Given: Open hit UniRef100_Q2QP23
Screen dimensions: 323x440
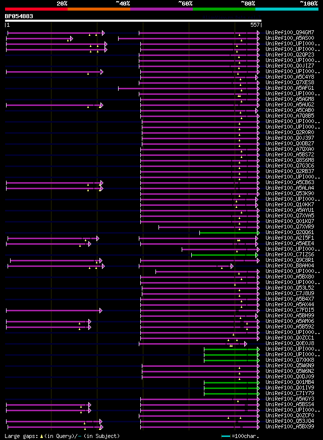Looking at the screenshot, I should pyautogui.click(x=290, y=54).
